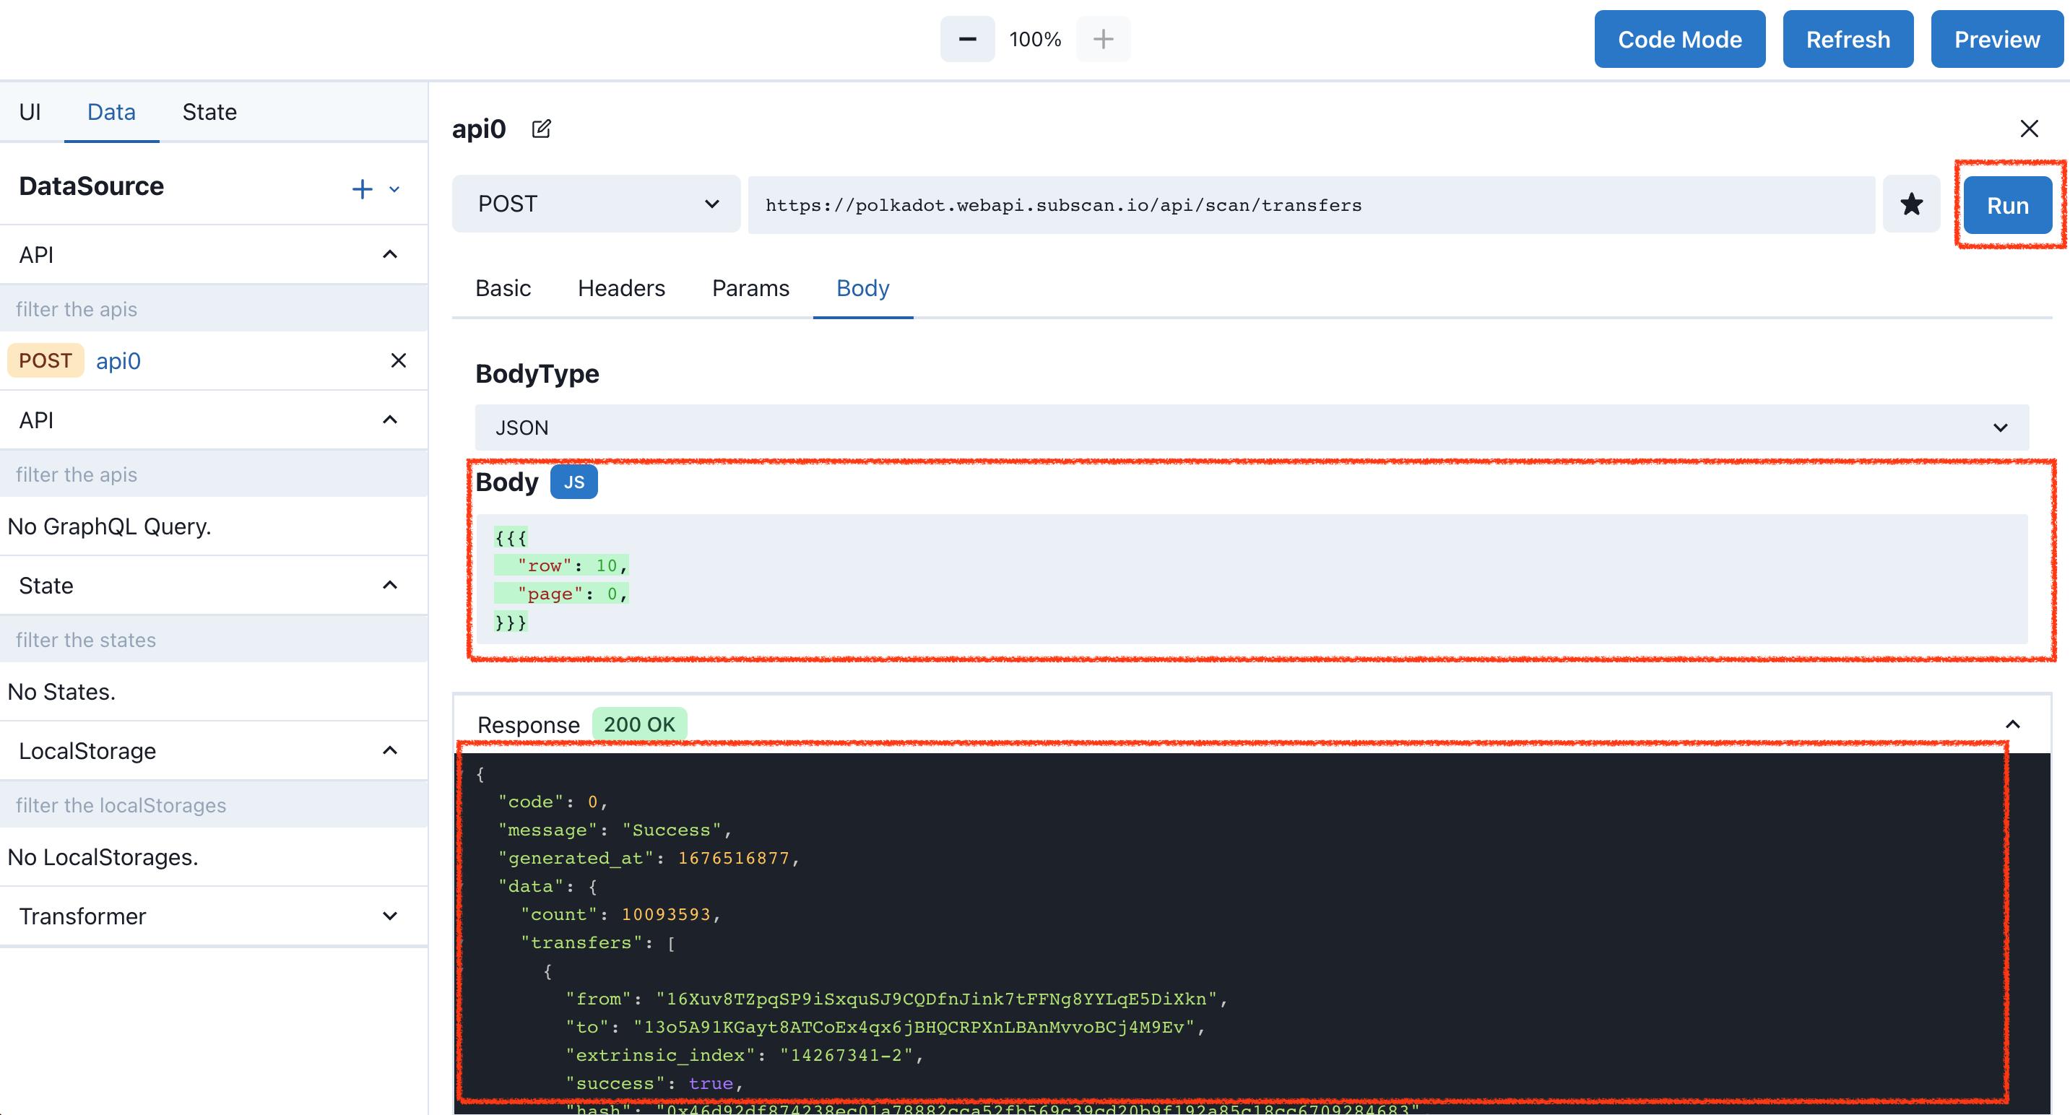Select api0 in the API list
2070x1115 pixels.
pyautogui.click(x=118, y=360)
